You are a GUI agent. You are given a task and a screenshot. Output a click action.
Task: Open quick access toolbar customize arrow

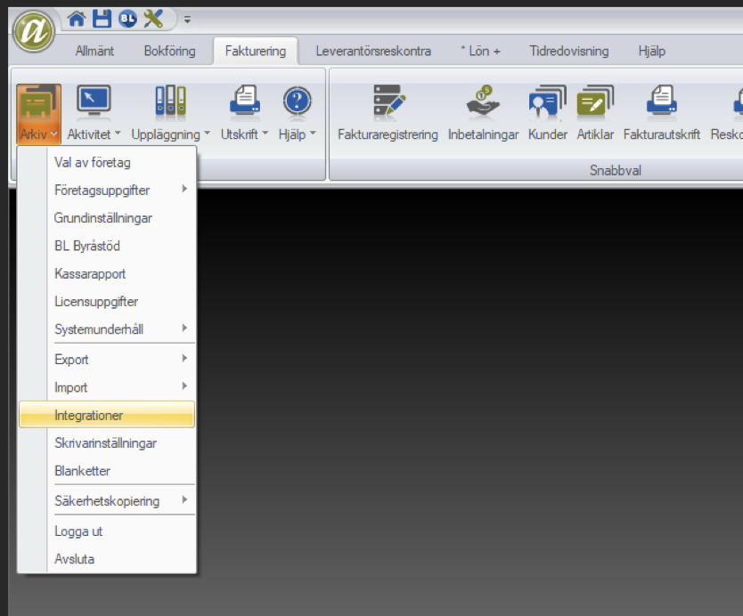coord(187,20)
